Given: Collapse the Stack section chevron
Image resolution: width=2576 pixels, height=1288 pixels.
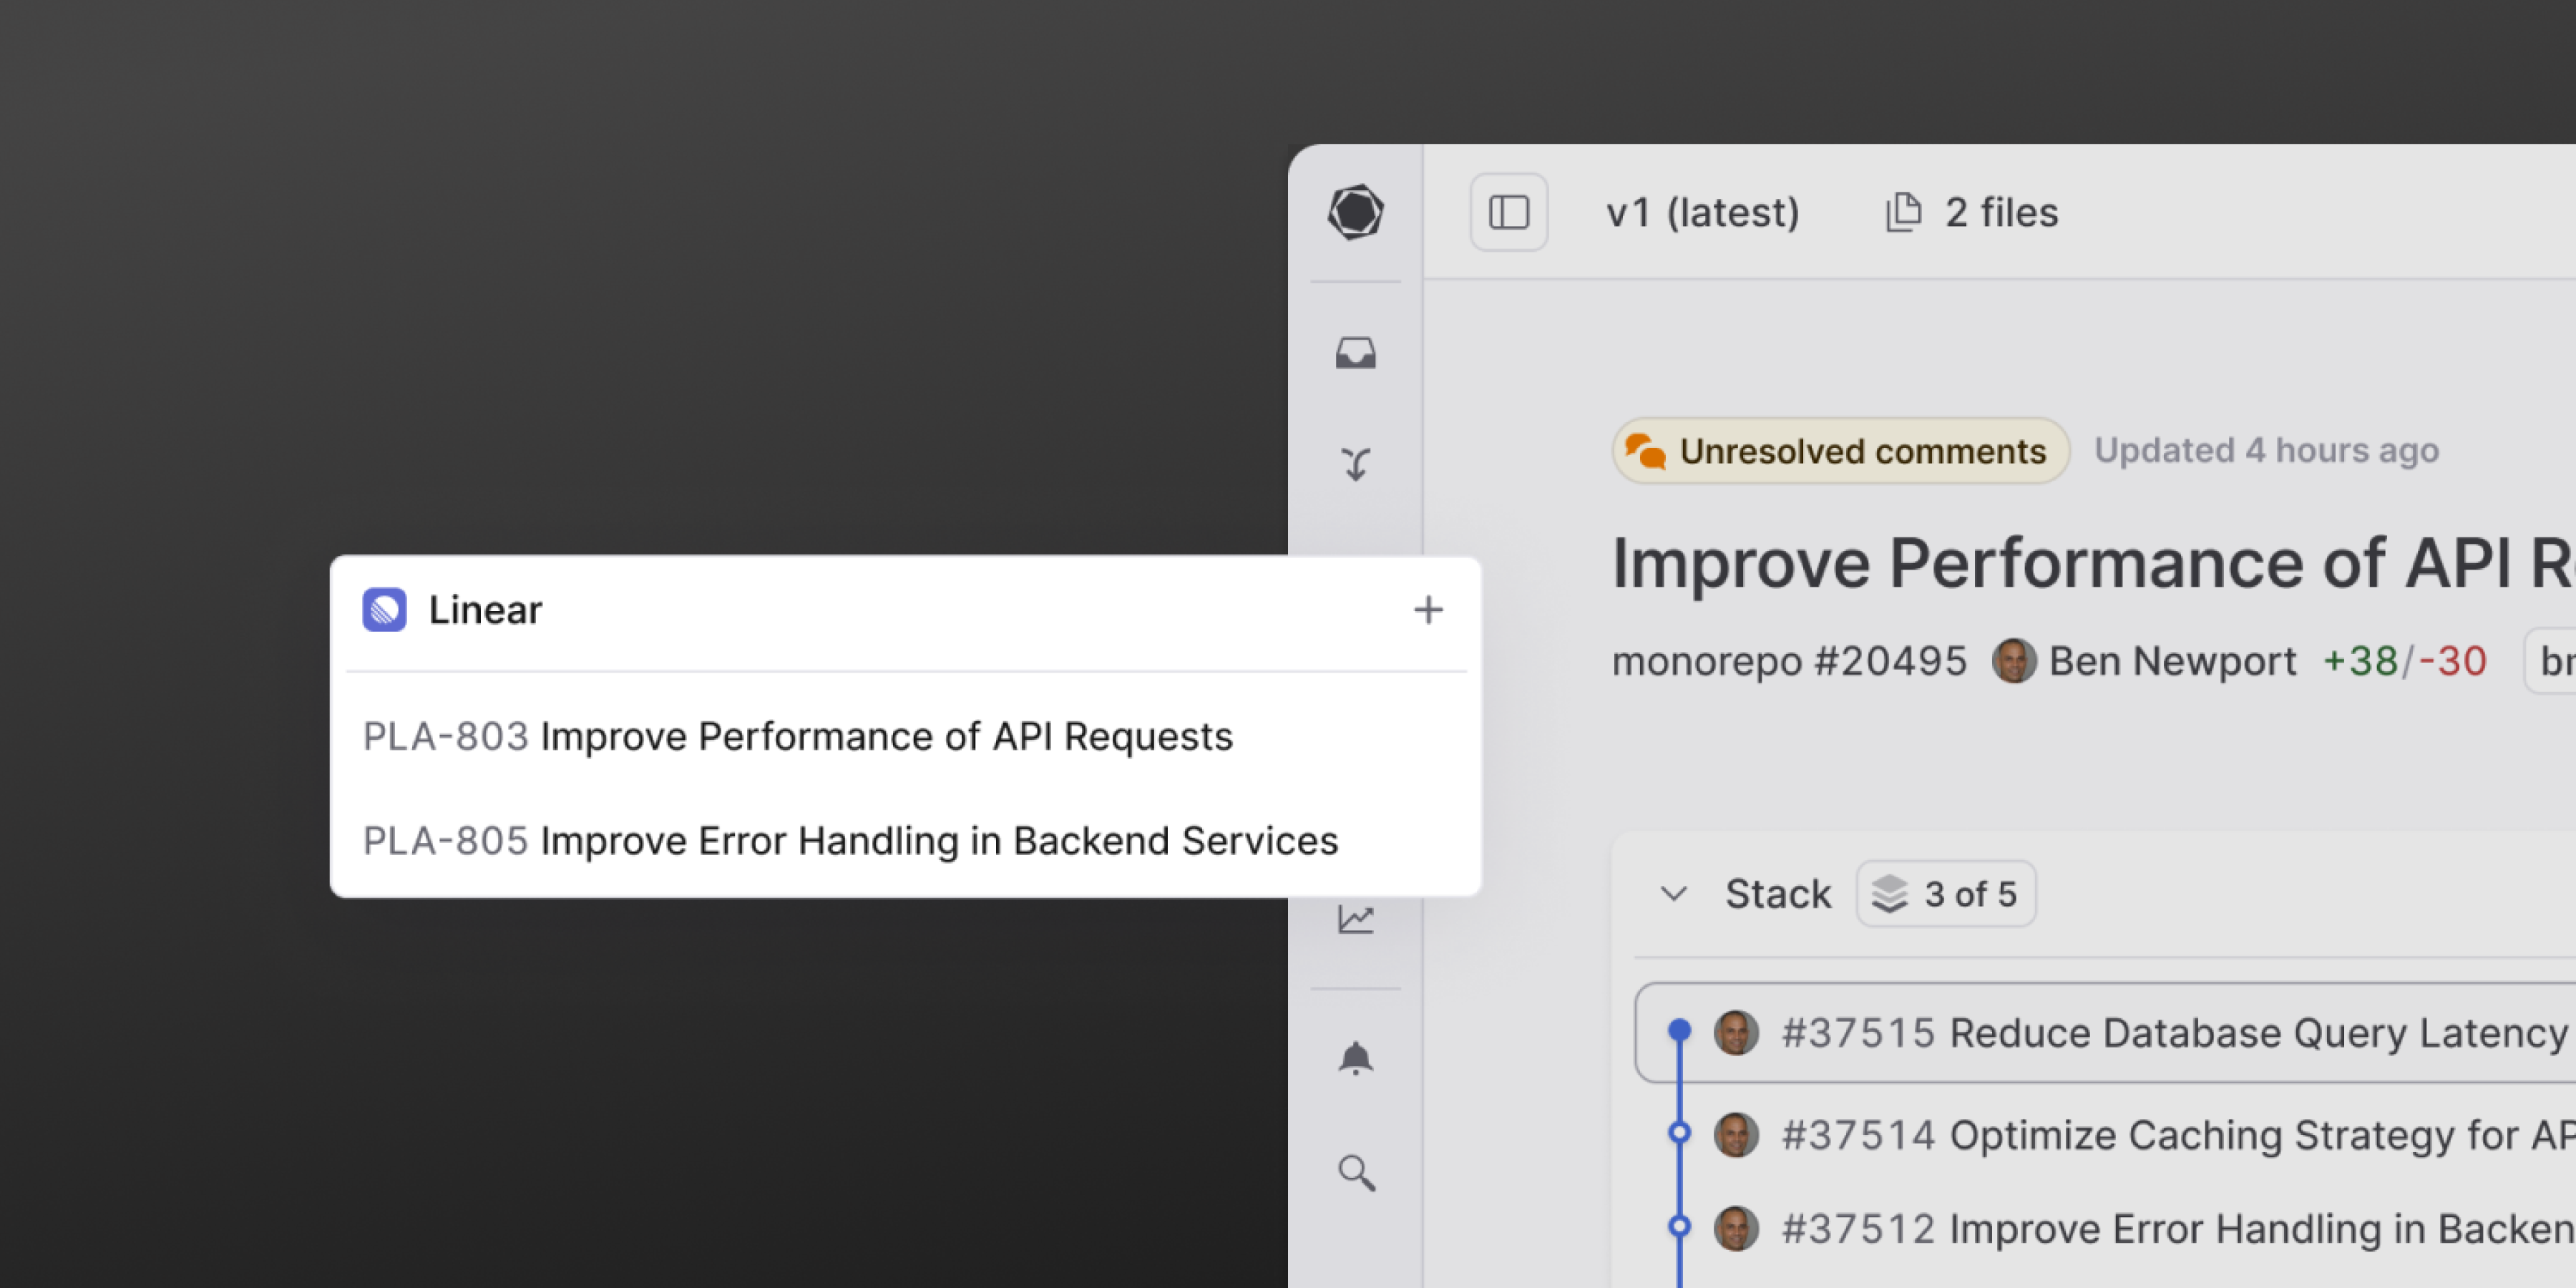Looking at the screenshot, I should click(x=1675, y=894).
